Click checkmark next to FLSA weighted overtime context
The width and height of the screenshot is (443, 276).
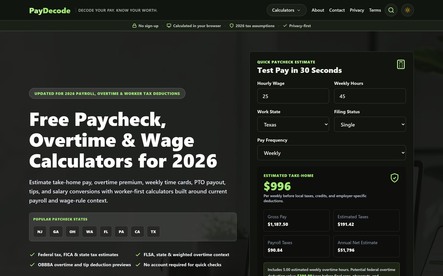pos(138,254)
